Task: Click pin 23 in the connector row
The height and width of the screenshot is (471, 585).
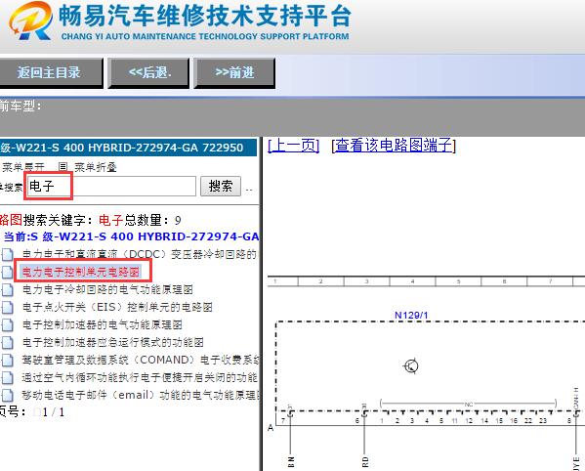Action: (543, 421)
